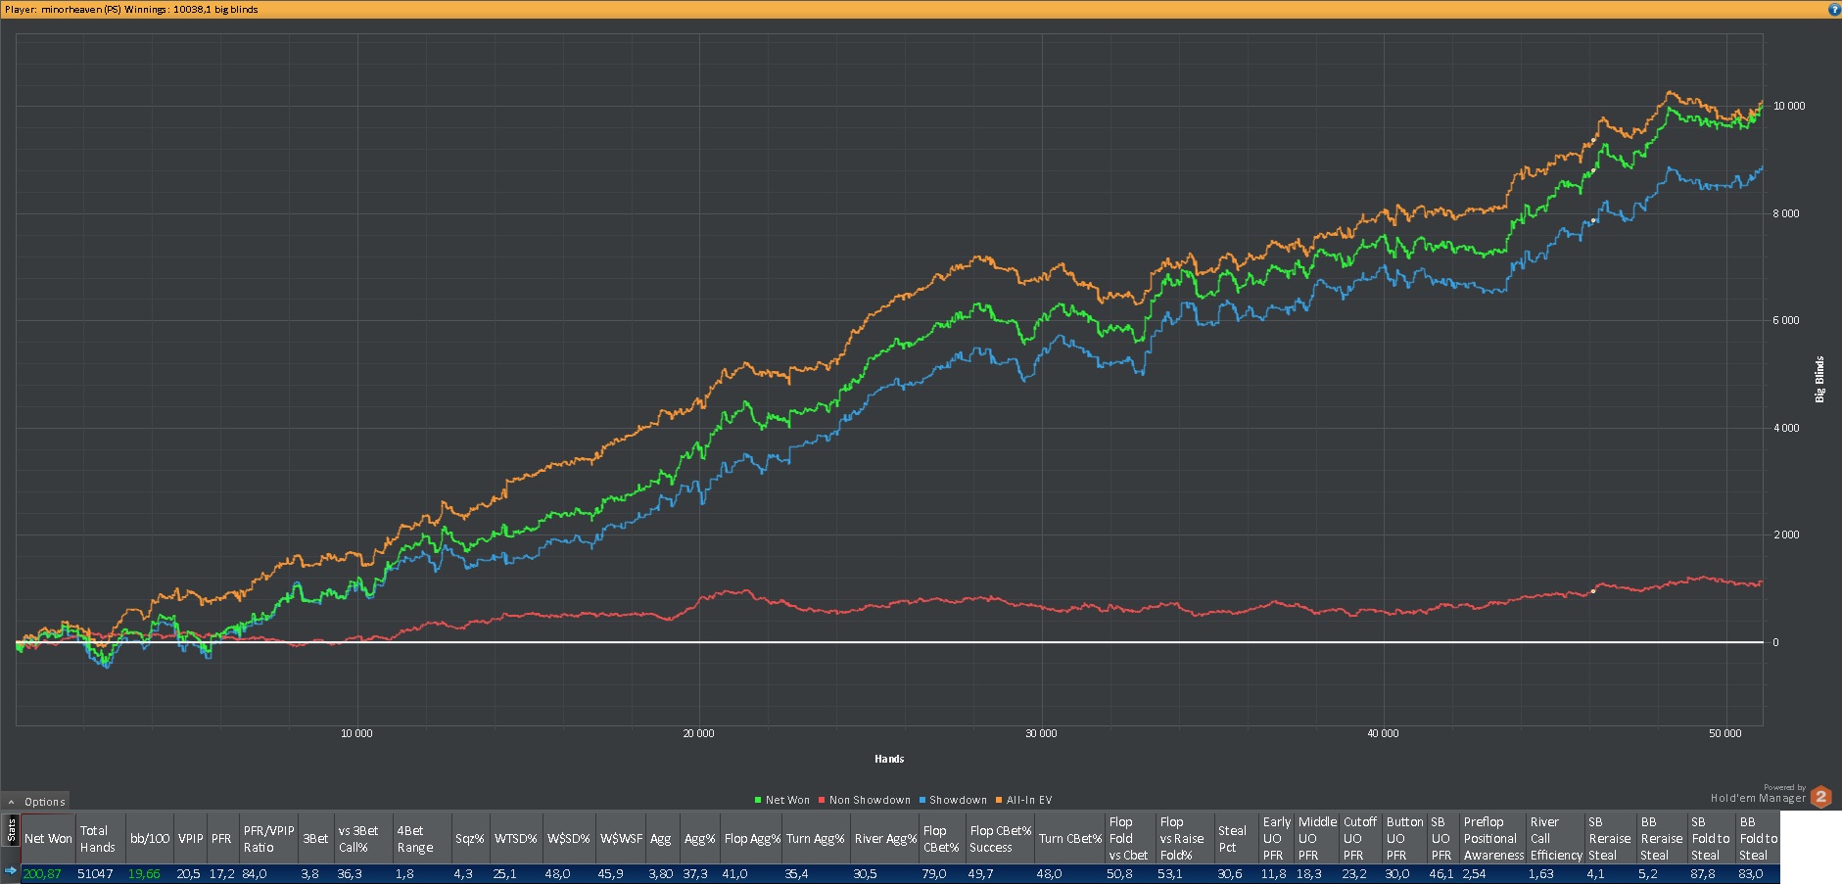Open the help icon in the title bar
The image size is (1842, 884).
point(1834,9)
